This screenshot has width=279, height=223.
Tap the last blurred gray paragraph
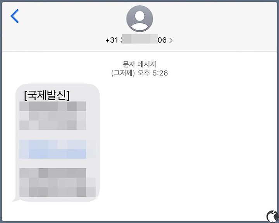[x=57, y=183]
